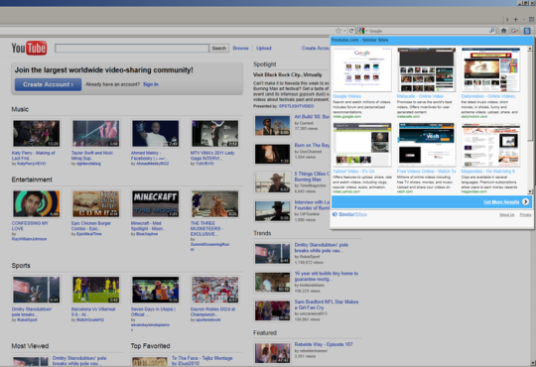Open Barcelona Vs Villarreal sports thumbnail

pos(95,290)
